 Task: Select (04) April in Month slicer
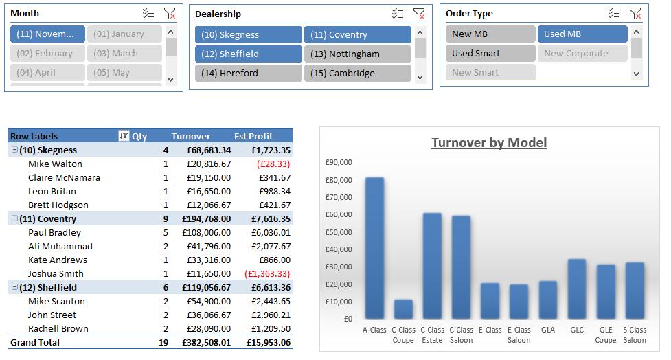(x=47, y=72)
